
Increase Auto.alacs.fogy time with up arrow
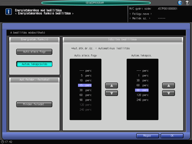111,85
